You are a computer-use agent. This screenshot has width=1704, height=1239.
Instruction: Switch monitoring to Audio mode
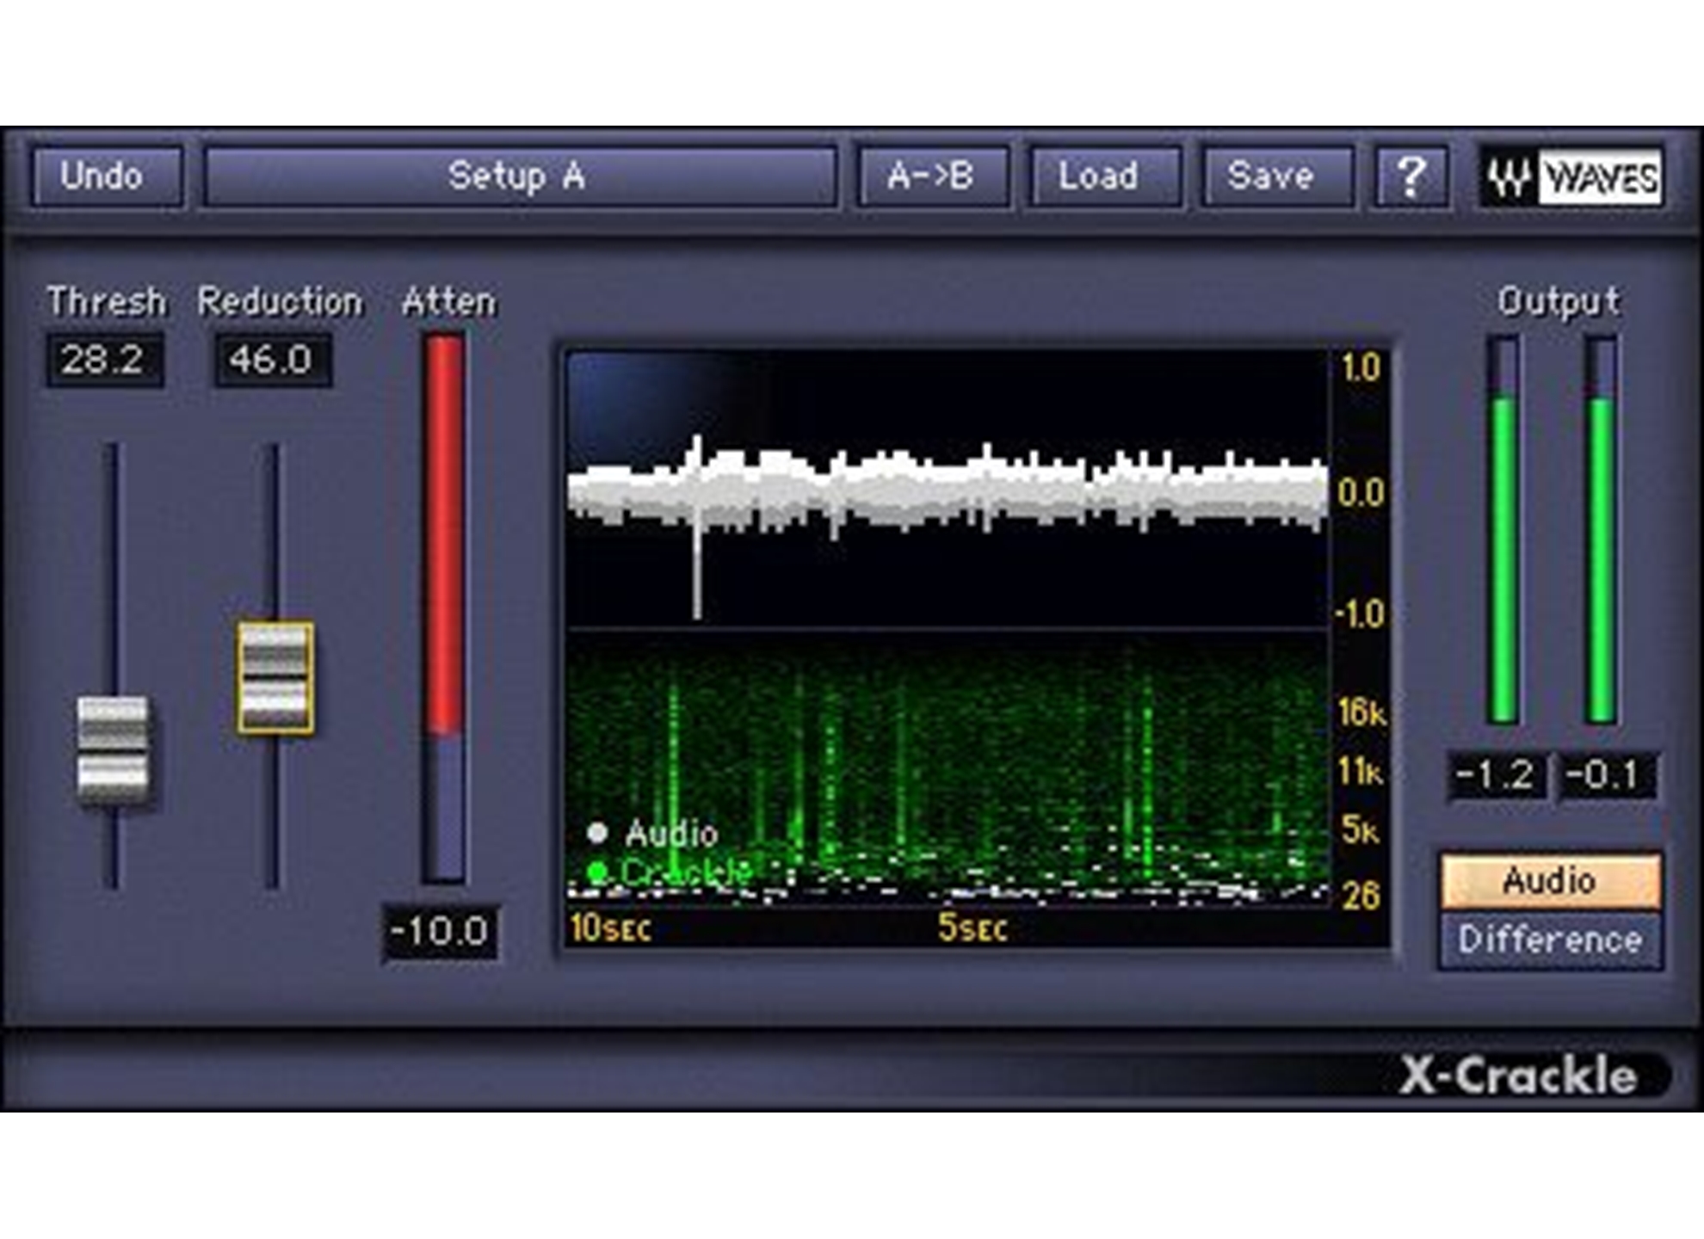pos(1549,881)
